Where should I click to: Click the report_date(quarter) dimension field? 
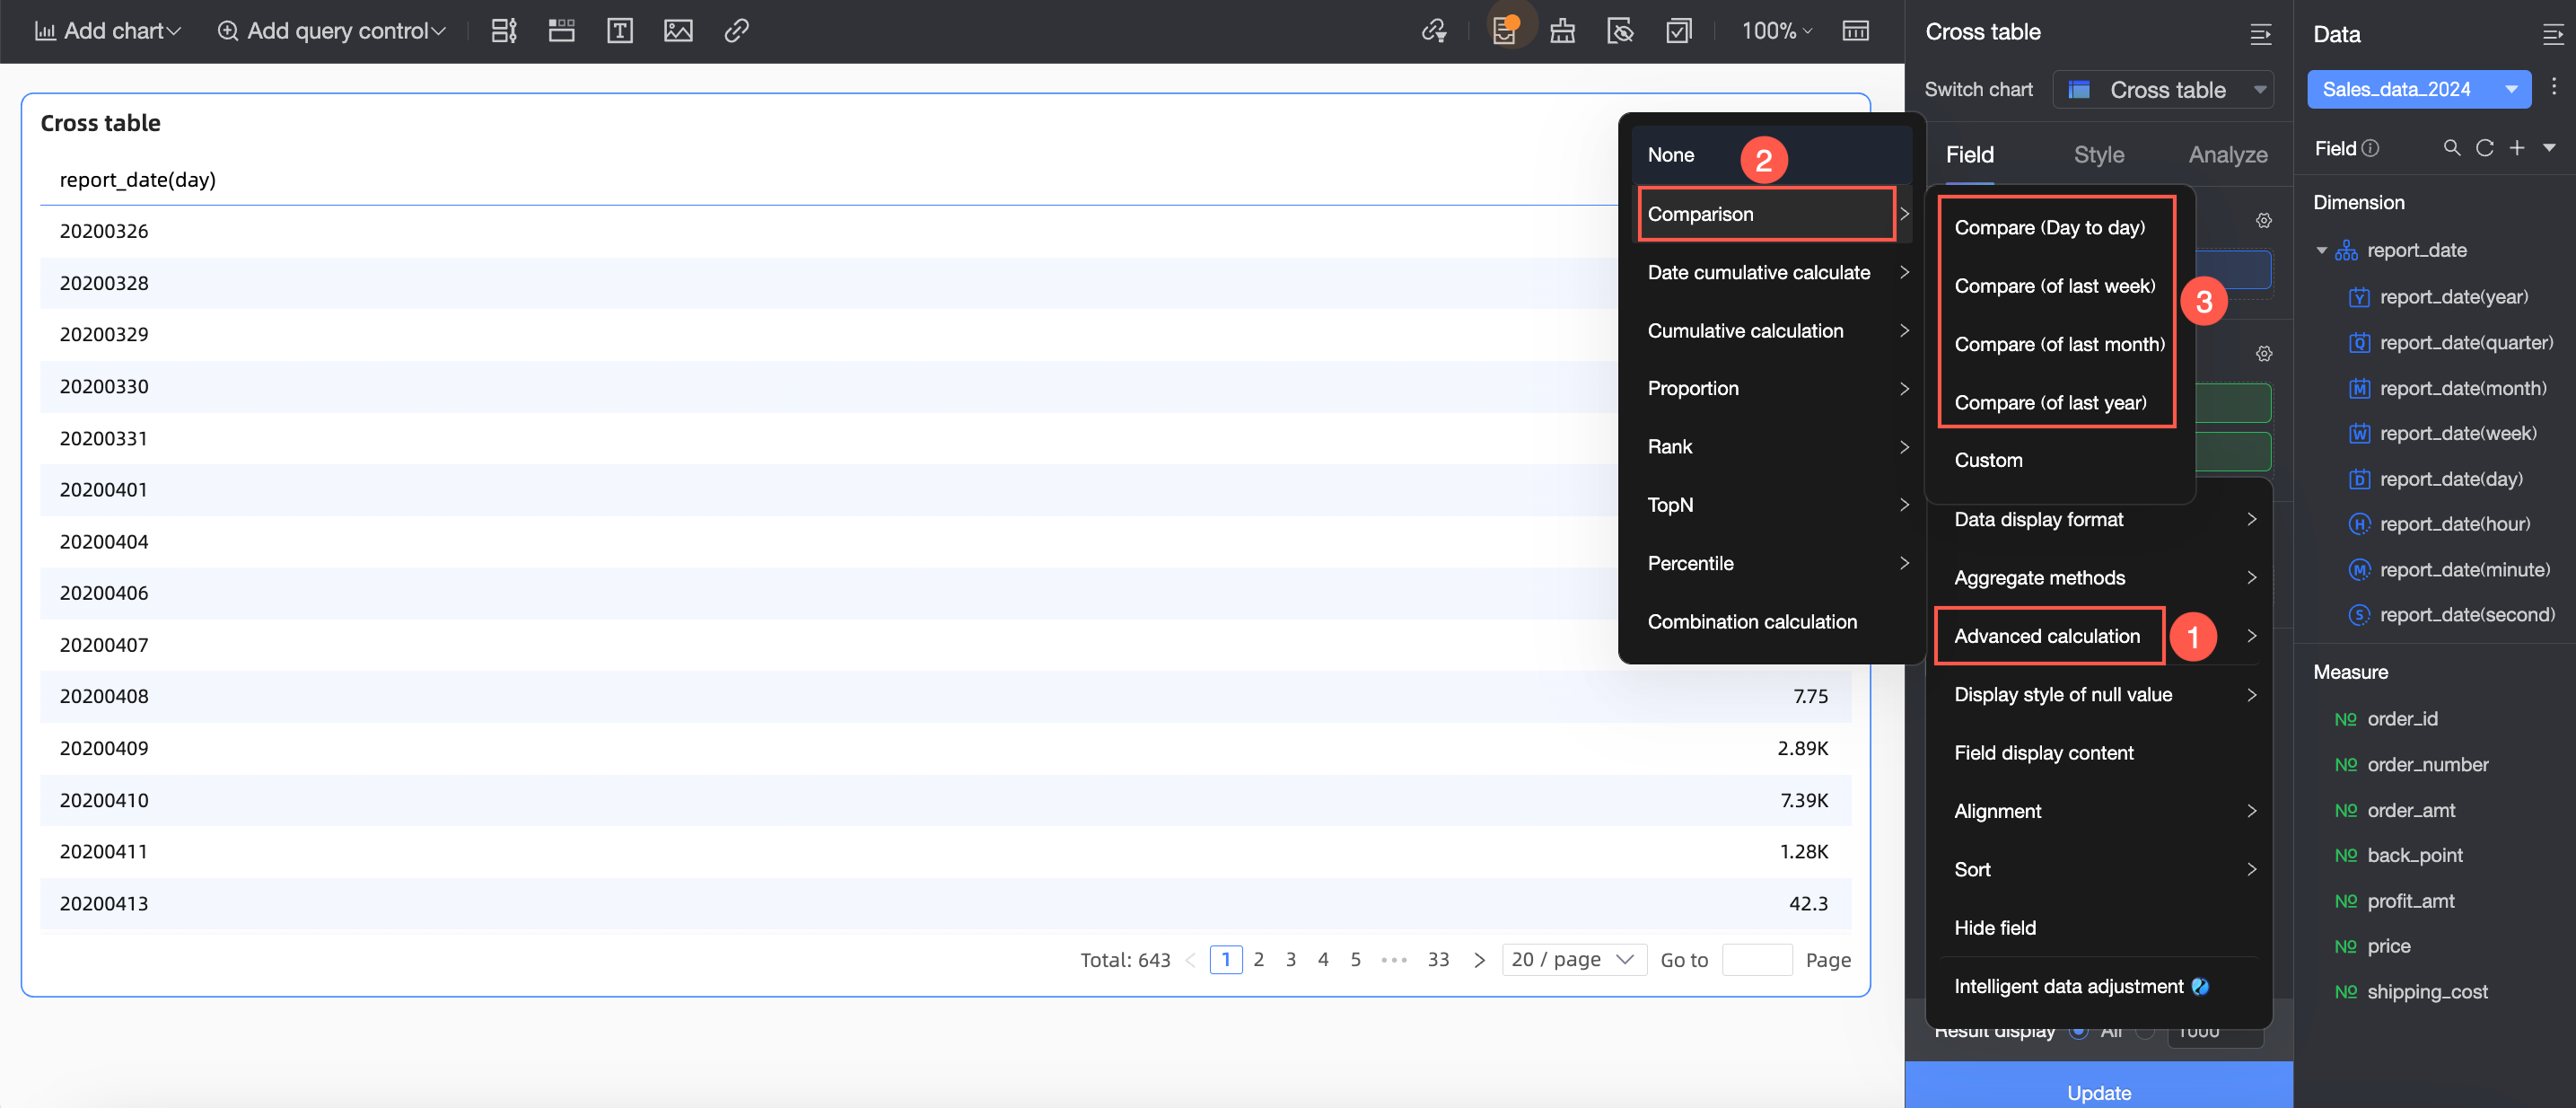coord(2466,343)
